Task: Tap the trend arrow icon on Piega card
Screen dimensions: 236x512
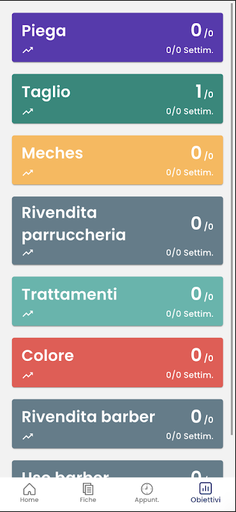Action: pos(27,50)
